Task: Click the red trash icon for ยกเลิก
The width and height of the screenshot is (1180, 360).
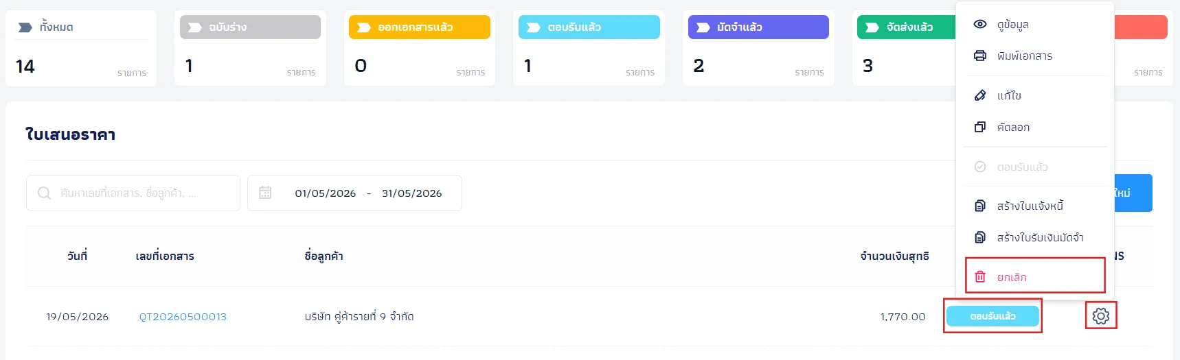Action: [x=980, y=276]
